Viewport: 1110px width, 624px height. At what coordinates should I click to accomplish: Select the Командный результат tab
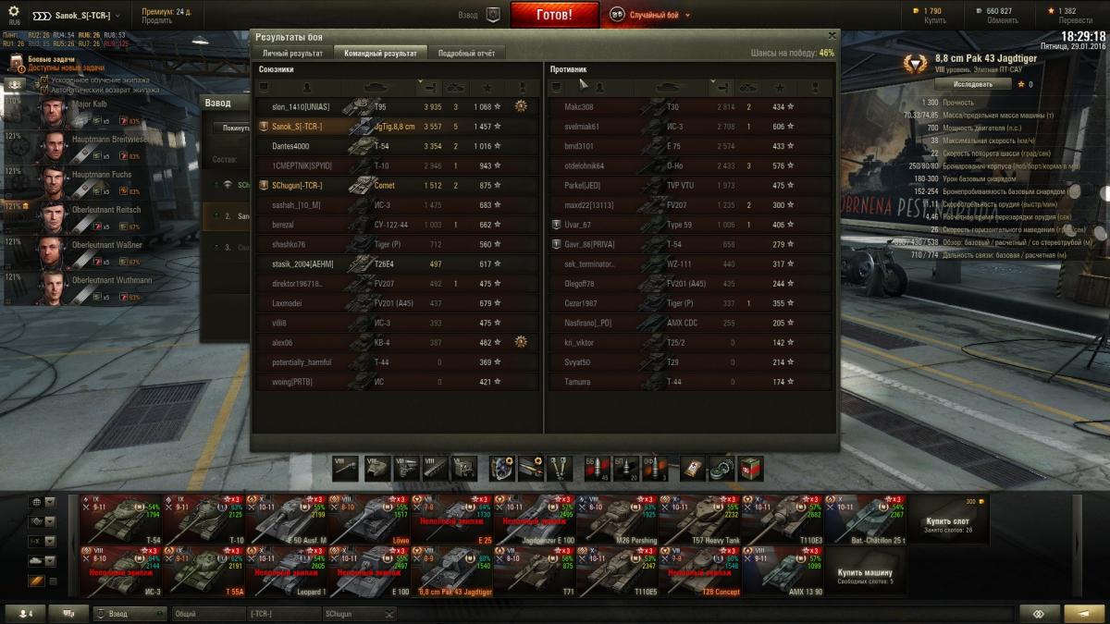380,53
